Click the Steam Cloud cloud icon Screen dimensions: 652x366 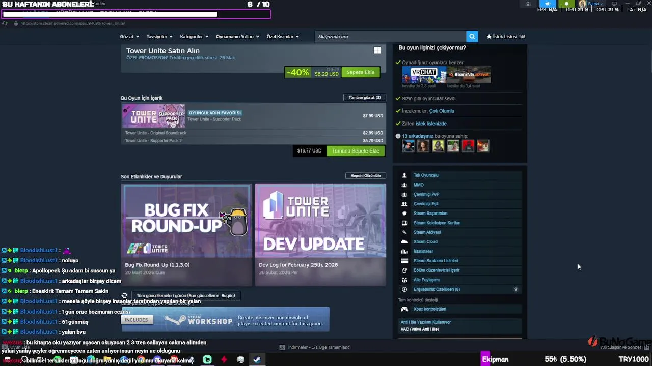pos(404,242)
